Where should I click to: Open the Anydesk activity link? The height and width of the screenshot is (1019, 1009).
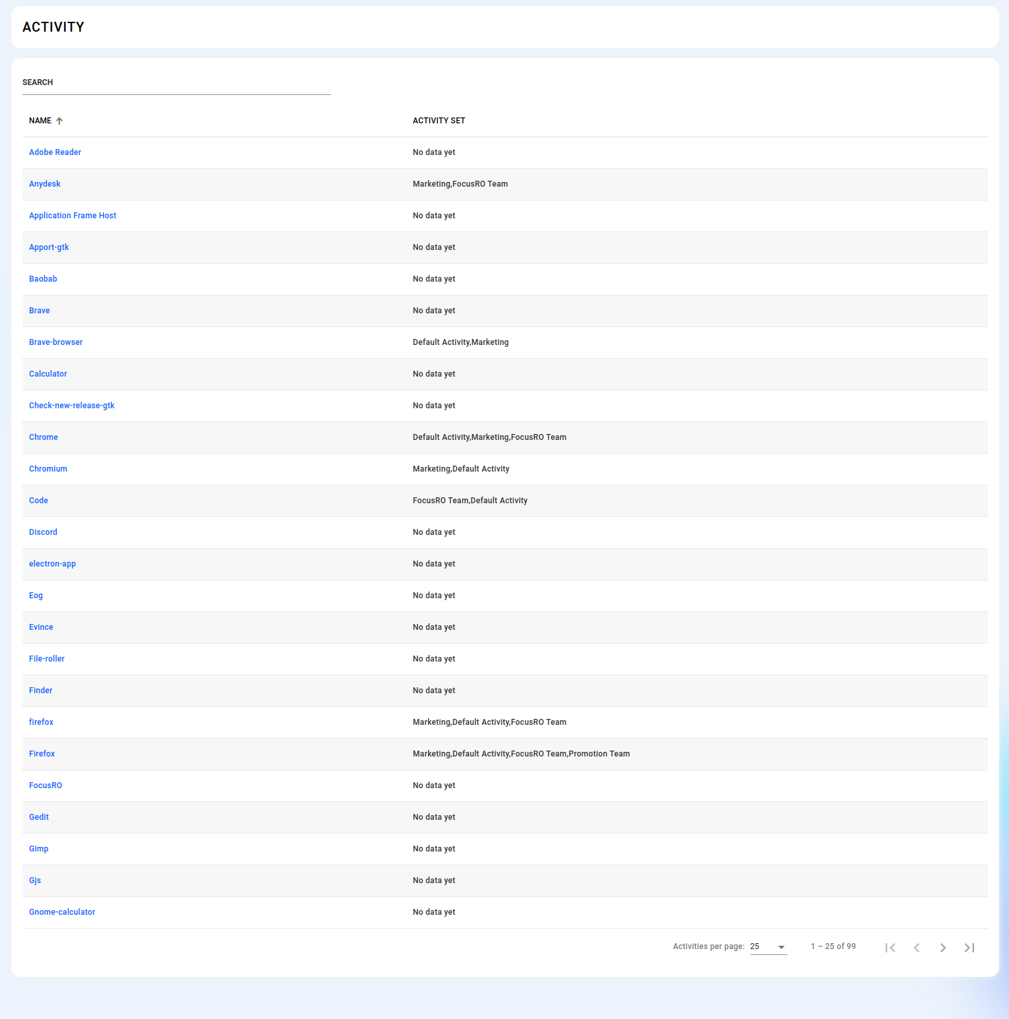click(45, 184)
